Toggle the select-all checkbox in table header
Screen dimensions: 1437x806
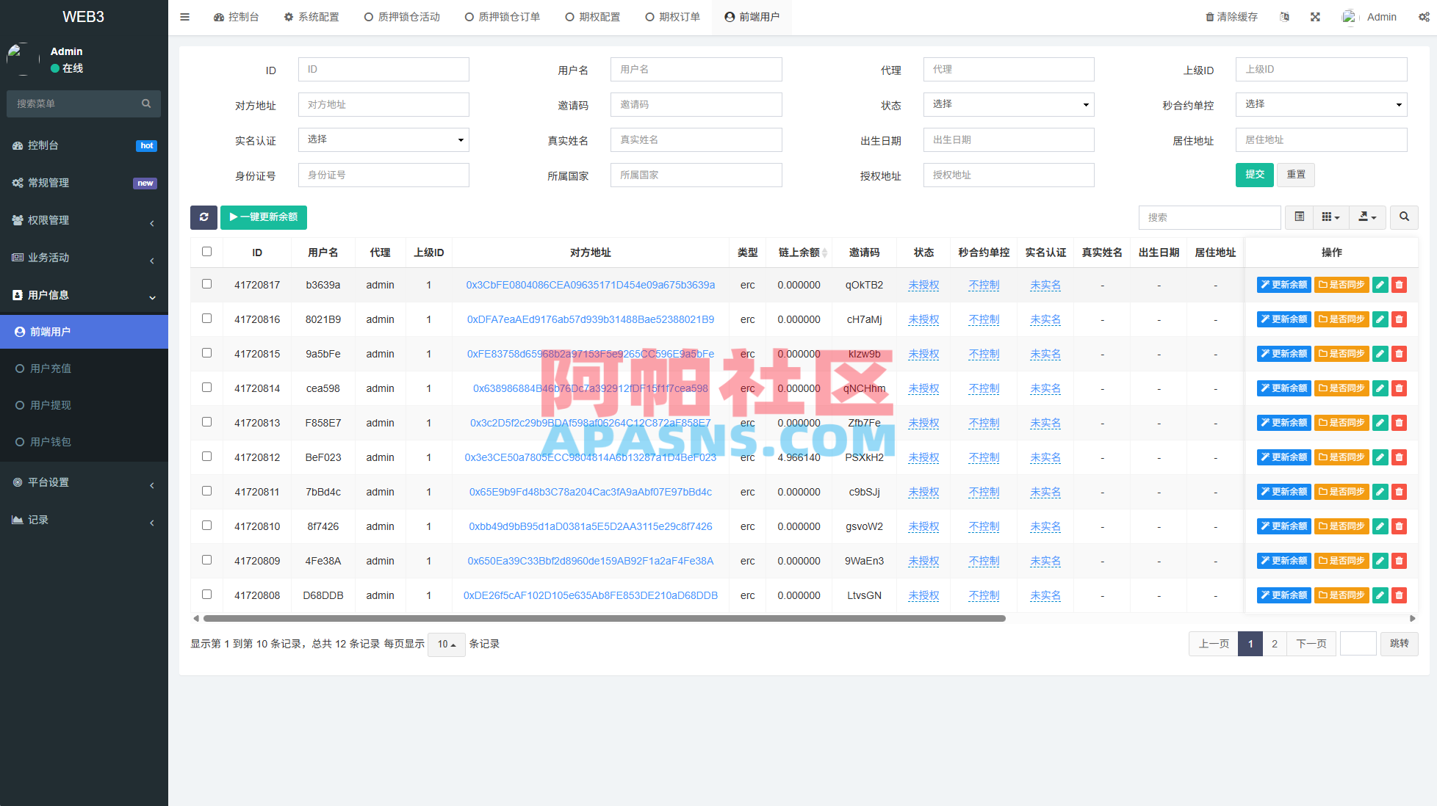tap(206, 252)
